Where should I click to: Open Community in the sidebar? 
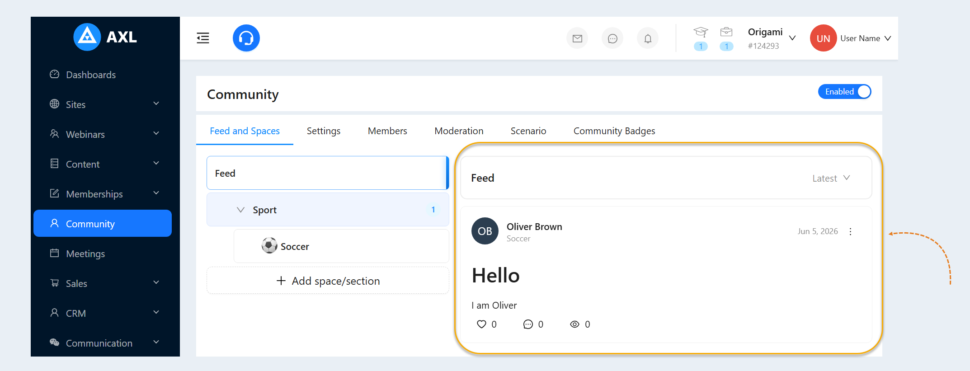click(103, 223)
